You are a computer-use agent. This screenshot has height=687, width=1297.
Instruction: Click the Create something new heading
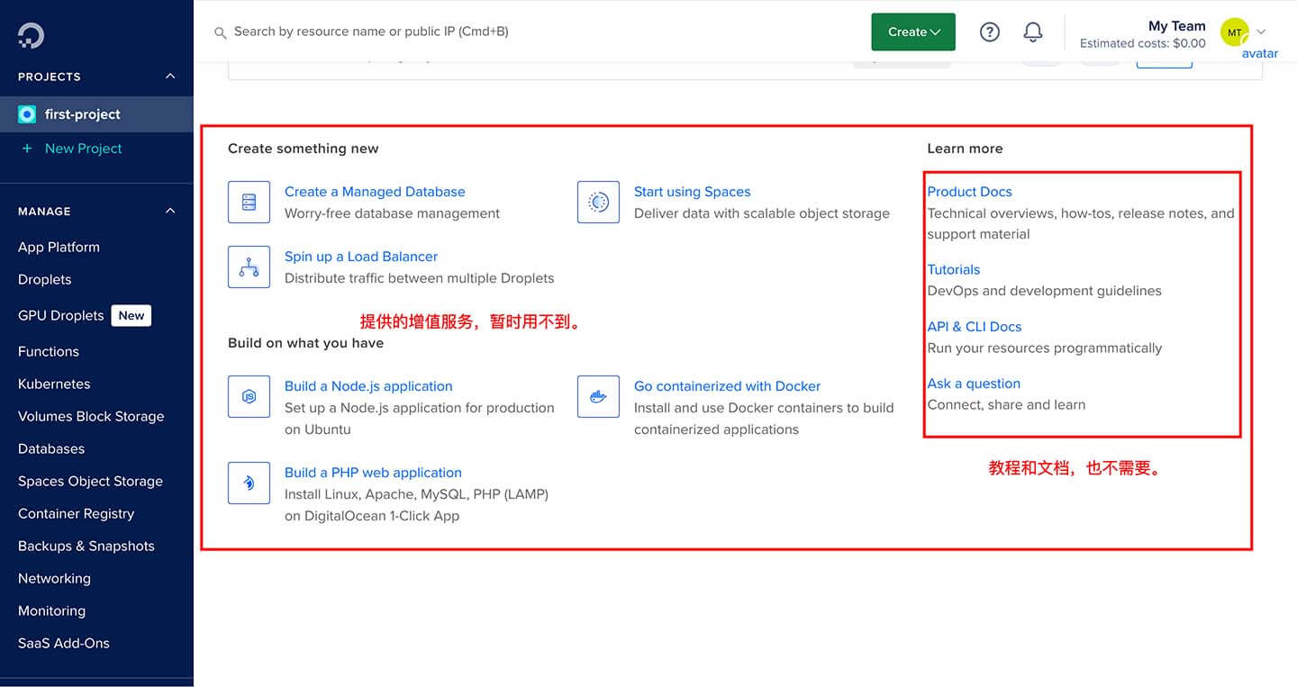(303, 149)
